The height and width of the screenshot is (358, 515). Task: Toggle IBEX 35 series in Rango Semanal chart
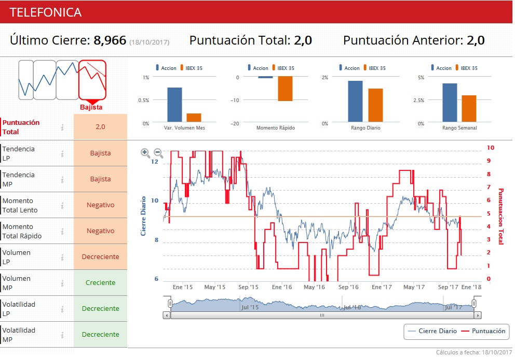tap(467, 68)
